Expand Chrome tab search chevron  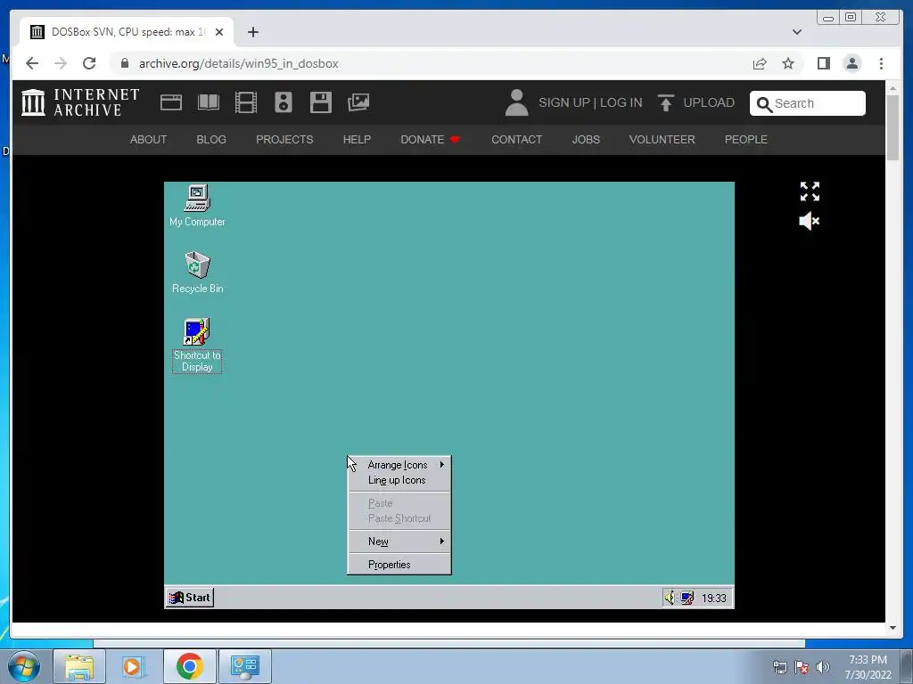pos(796,32)
